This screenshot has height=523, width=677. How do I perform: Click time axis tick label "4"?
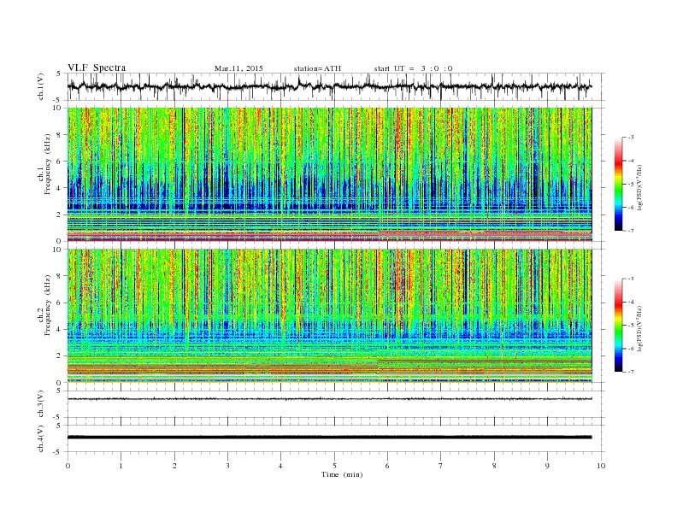pos(280,466)
